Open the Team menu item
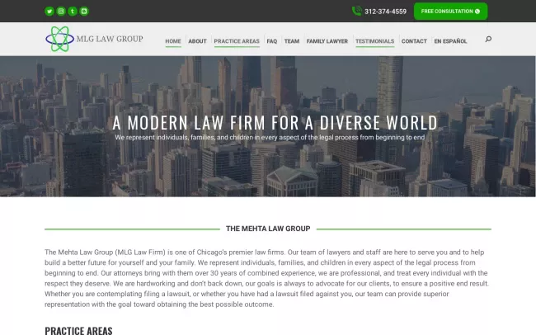The height and width of the screenshot is (335, 536). point(292,41)
